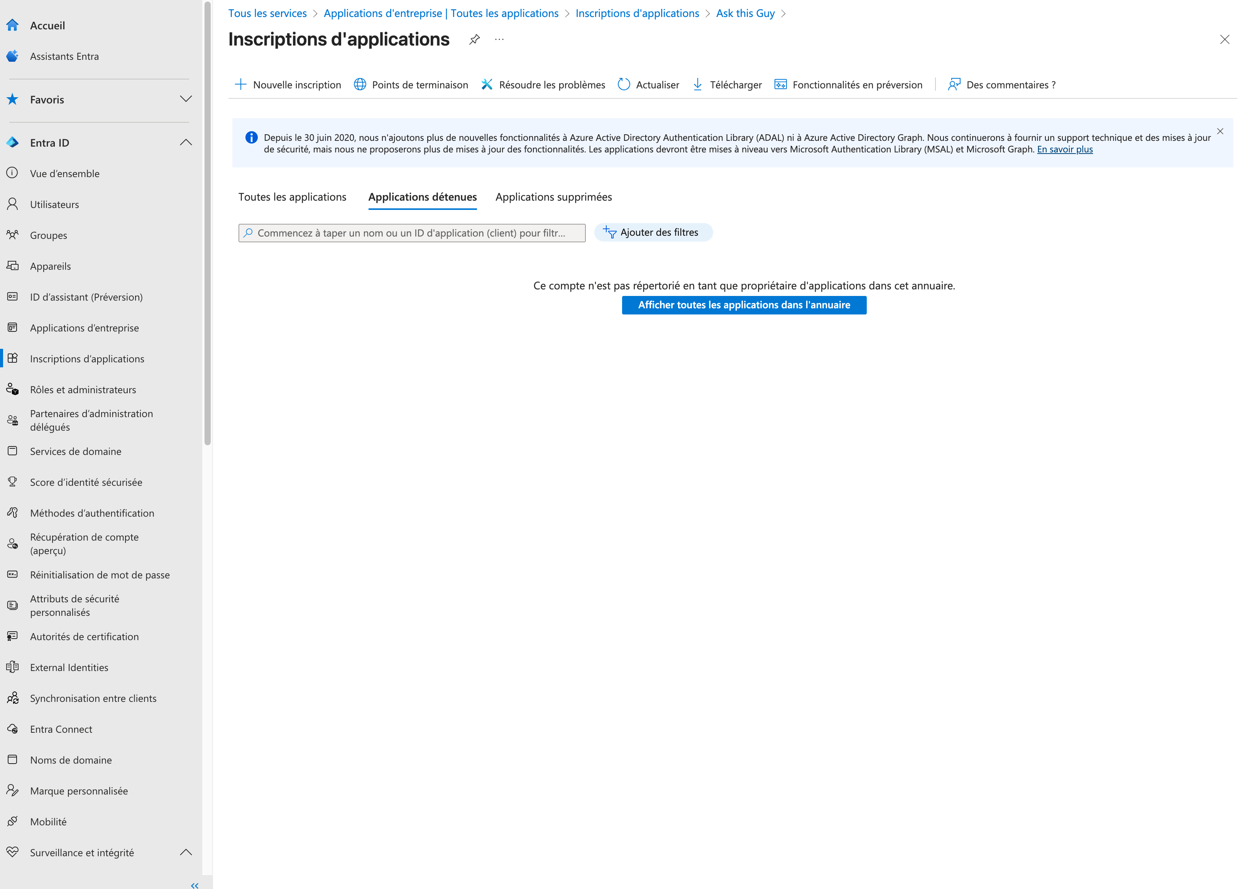This screenshot has width=1238, height=889.
Task: Collapse Surveillance et intégrité section
Action: coord(186,852)
